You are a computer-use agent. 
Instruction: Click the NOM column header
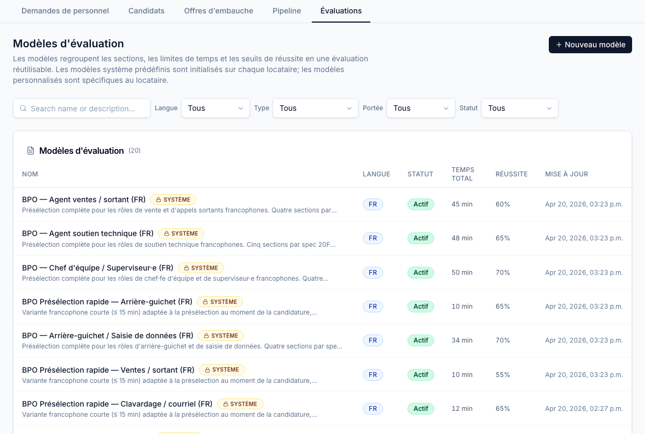30,174
